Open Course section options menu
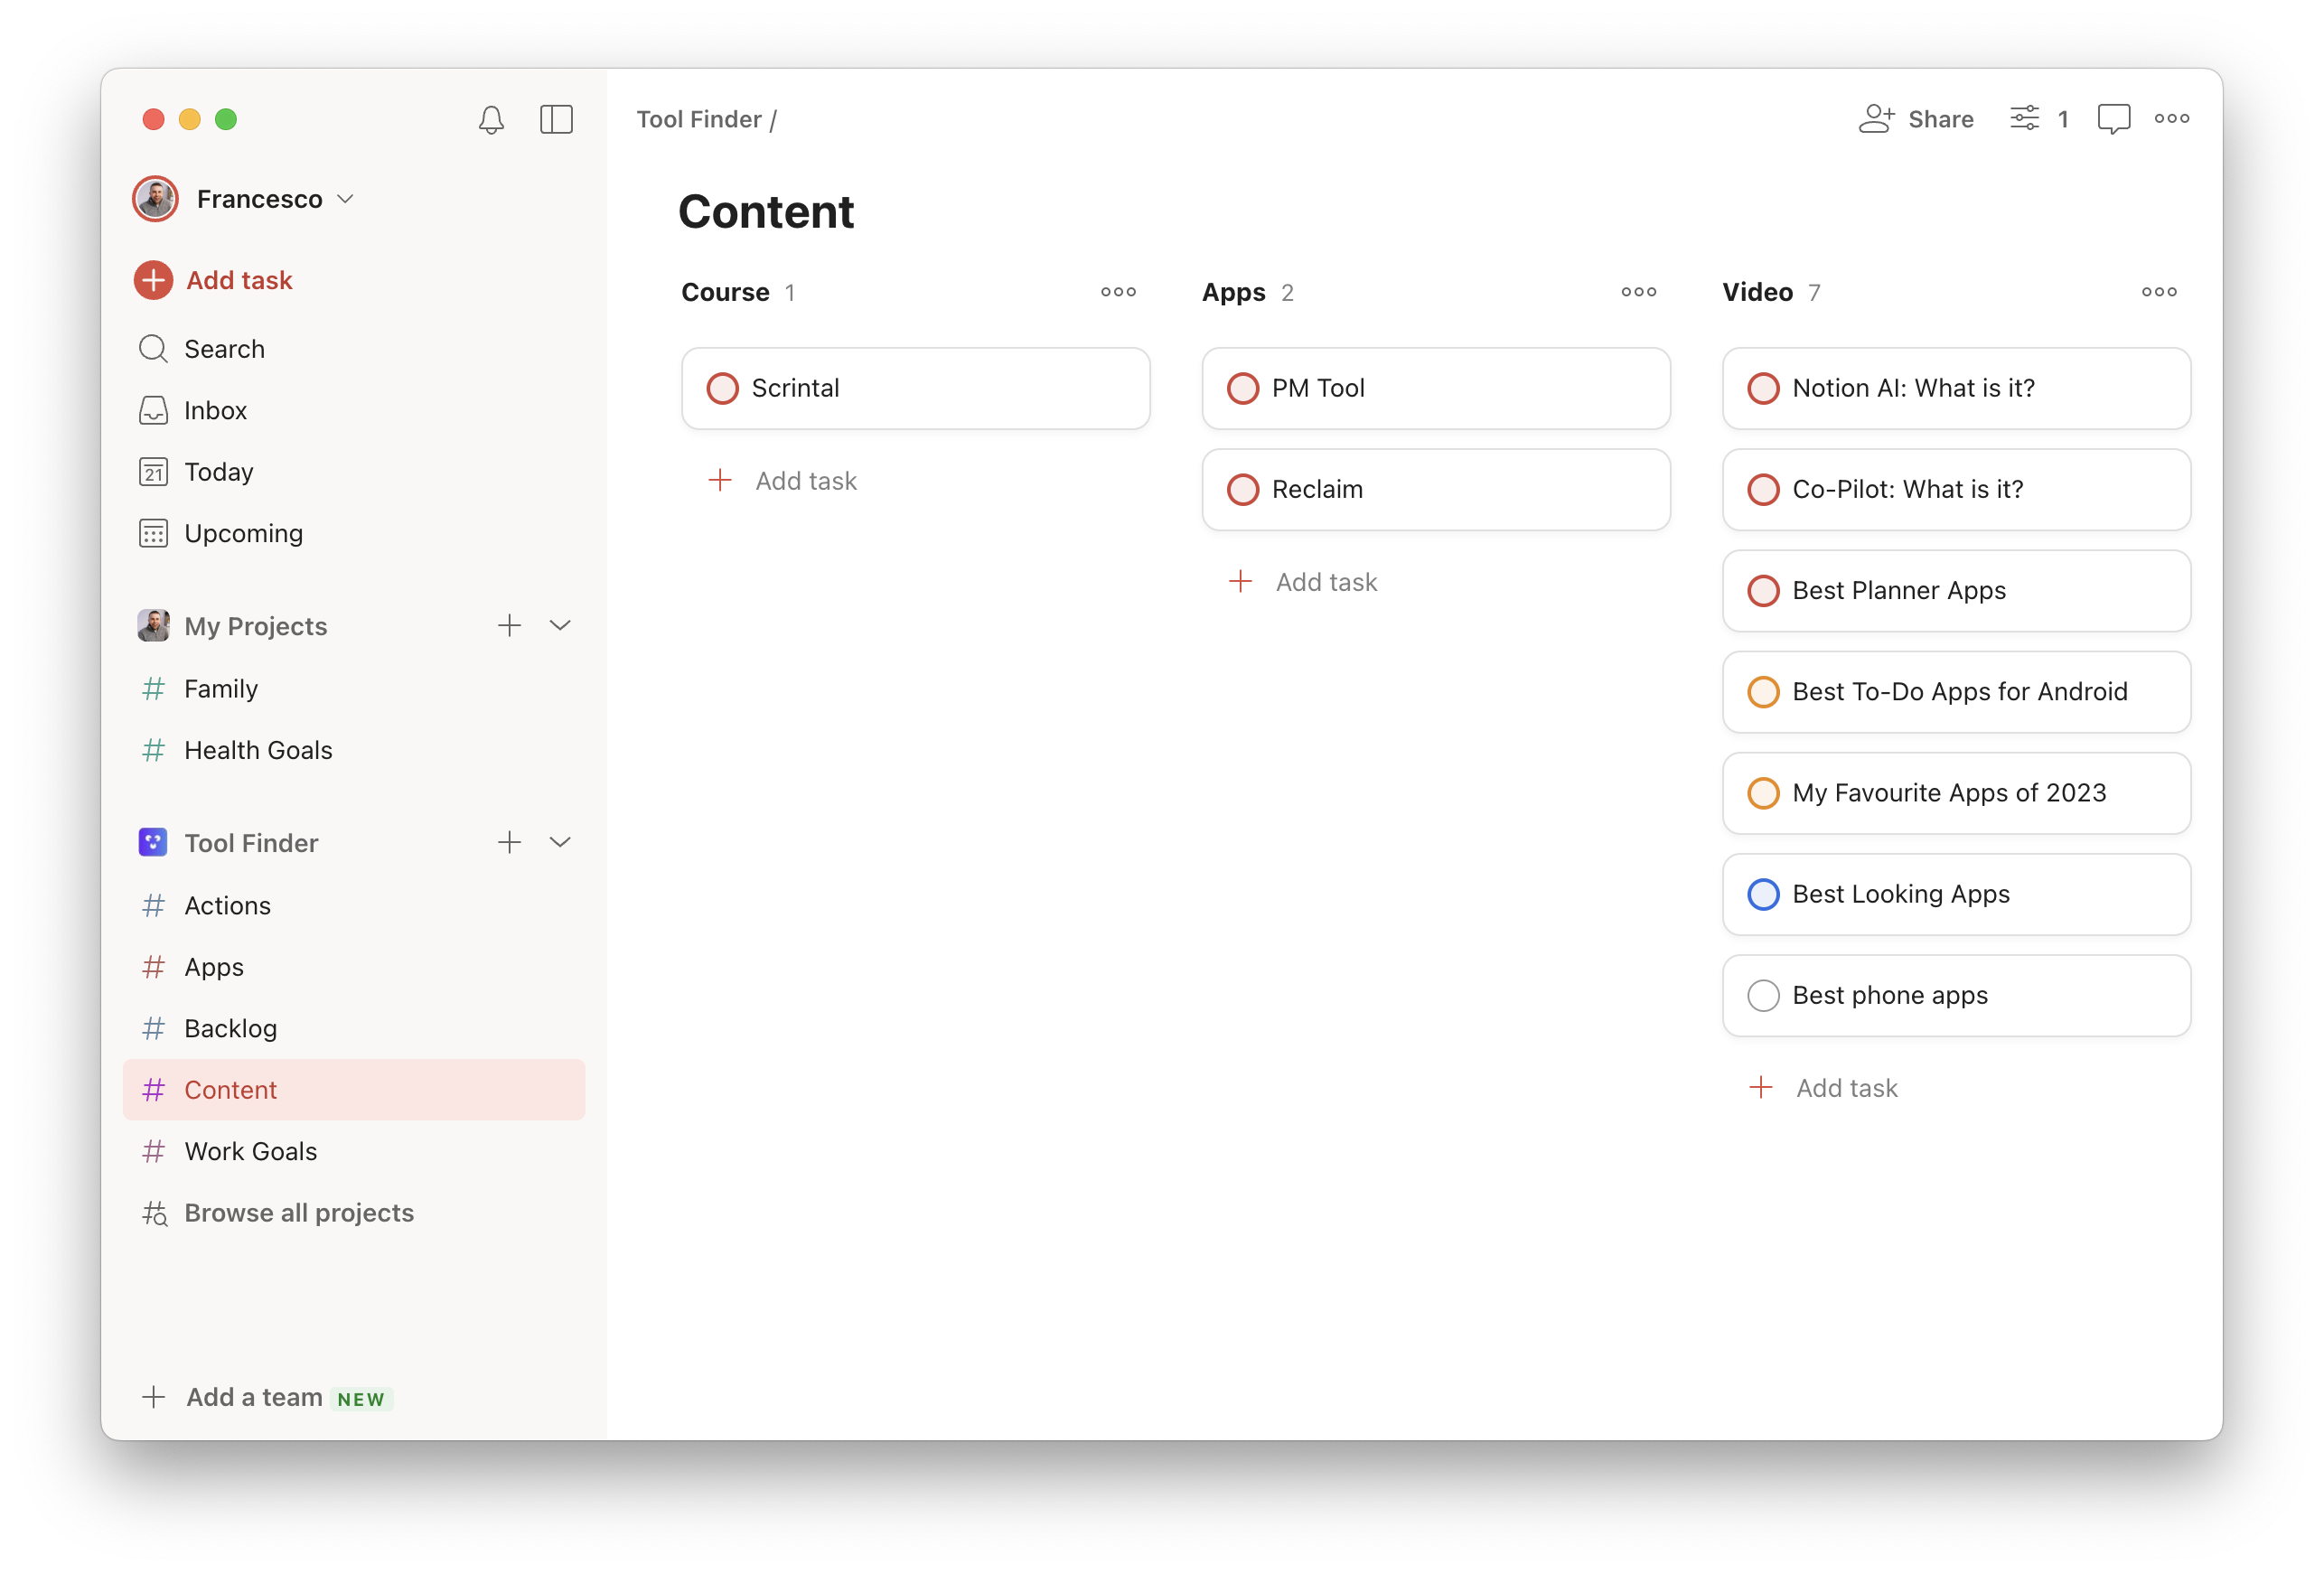The width and height of the screenshot is (2324, 1574). (x=1117, y=292)
